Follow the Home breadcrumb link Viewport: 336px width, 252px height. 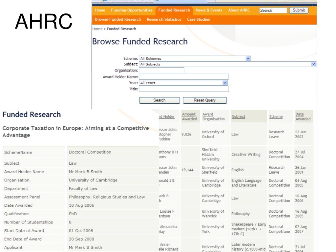coord(97,29)
